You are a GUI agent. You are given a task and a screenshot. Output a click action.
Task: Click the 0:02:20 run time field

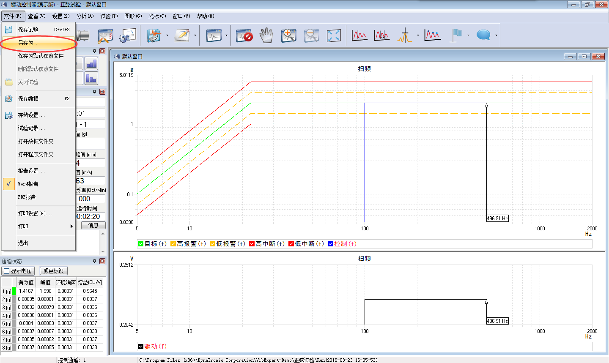point(90,216)
